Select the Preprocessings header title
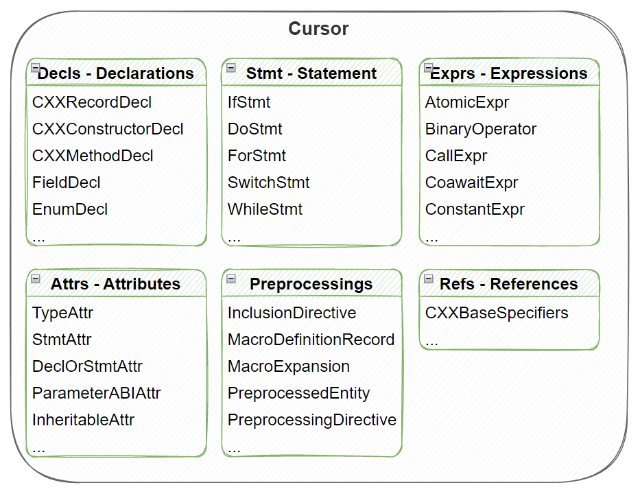Image resolution: width=640 pixels, height=496 pixels. point(311,284)
